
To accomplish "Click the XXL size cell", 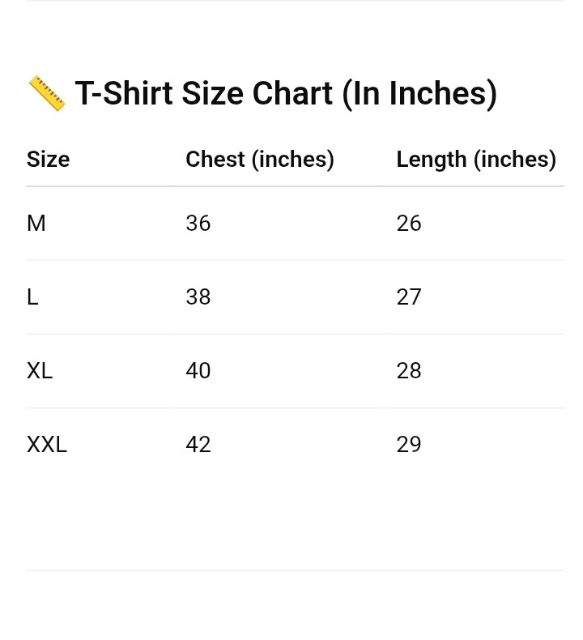I will [x=47, y=445].
